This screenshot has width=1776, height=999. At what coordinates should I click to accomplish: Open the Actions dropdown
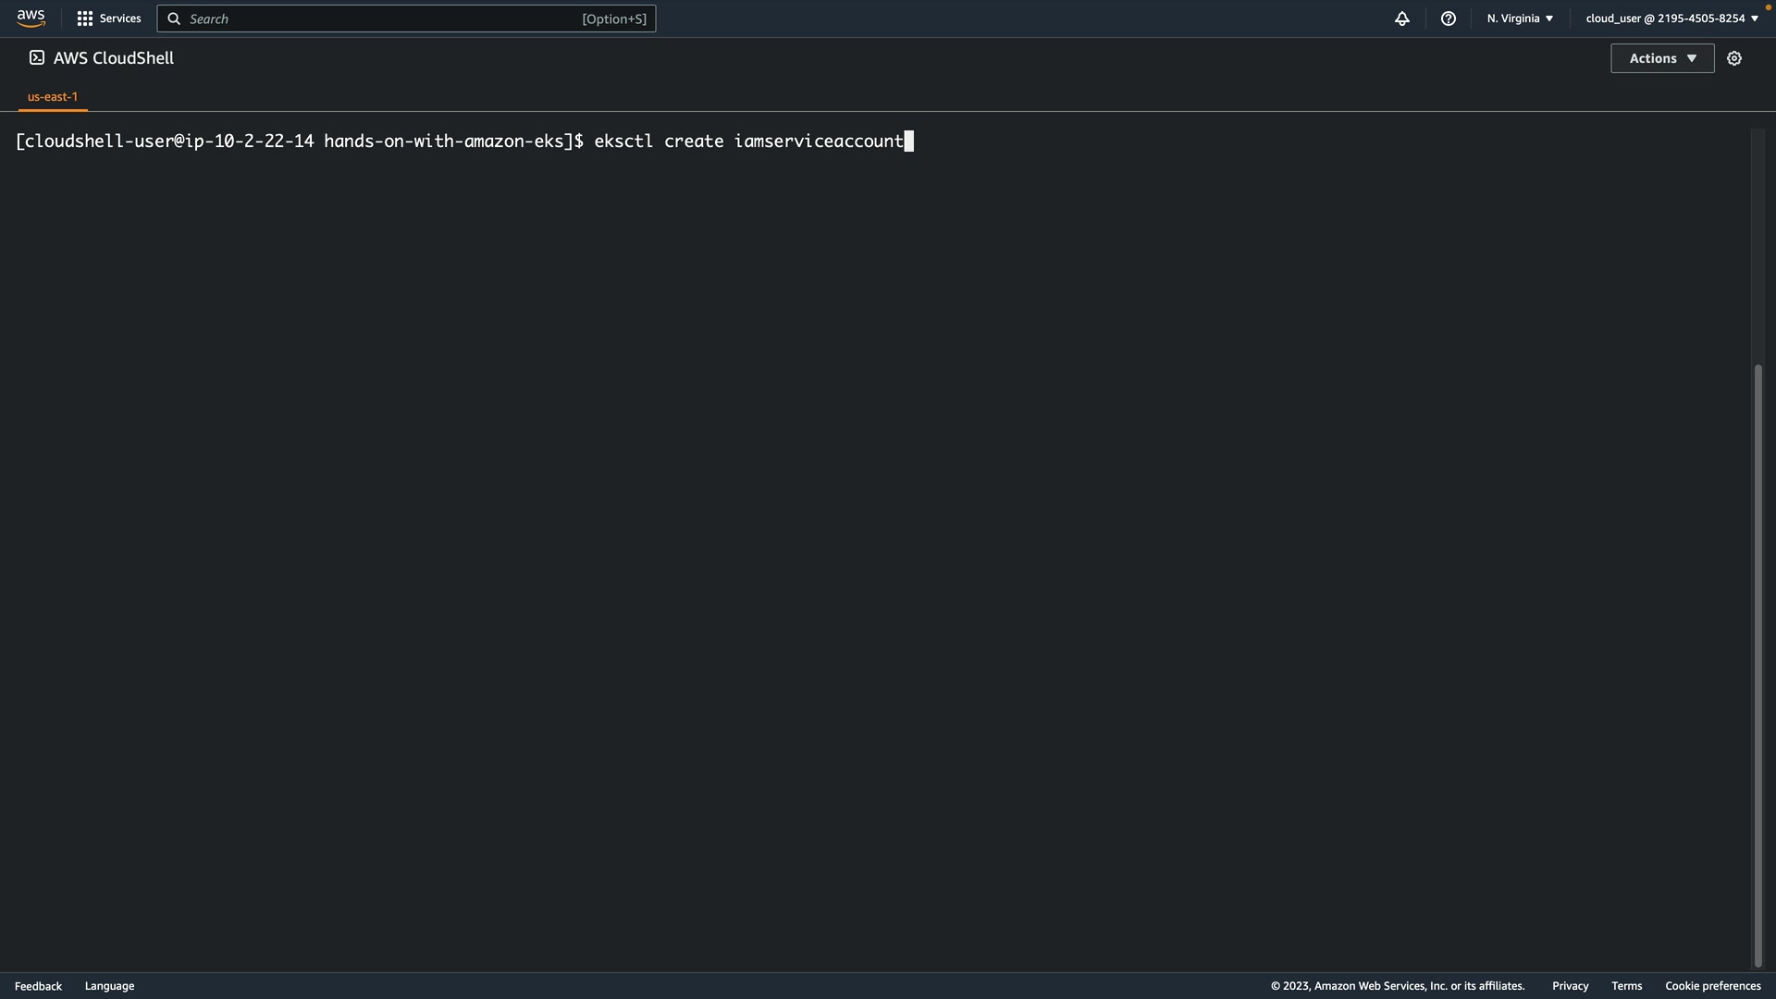(1662, 58)
